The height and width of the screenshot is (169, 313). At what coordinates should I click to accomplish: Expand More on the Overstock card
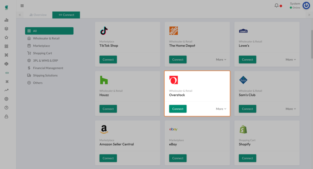[x=221, y=109]
